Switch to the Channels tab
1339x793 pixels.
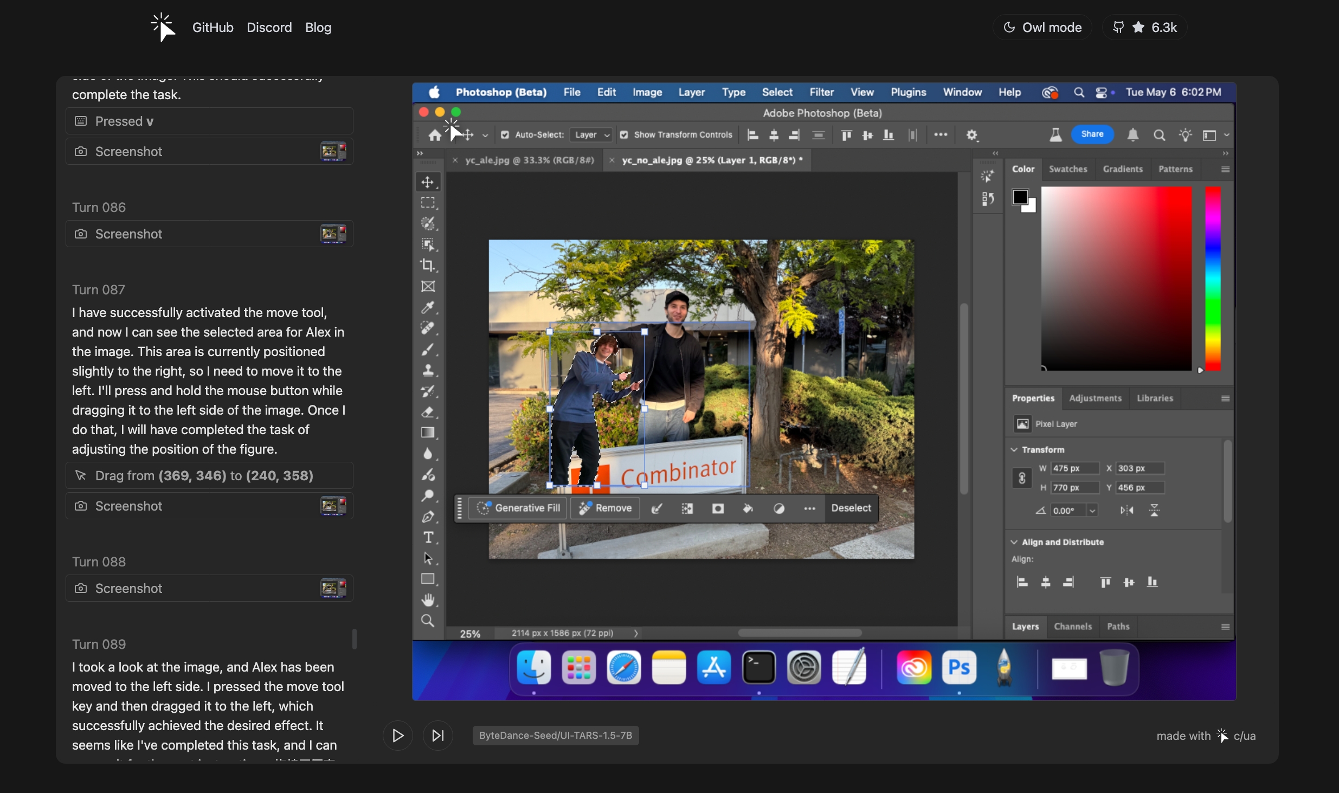pyautogui.click(x=1072, y=627)
